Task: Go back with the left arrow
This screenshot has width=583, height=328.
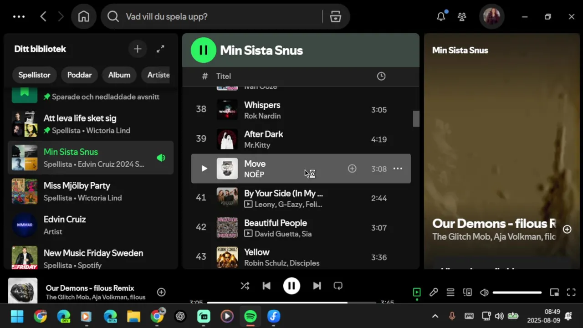Action: pyautogui.click(x=43, y=16)
